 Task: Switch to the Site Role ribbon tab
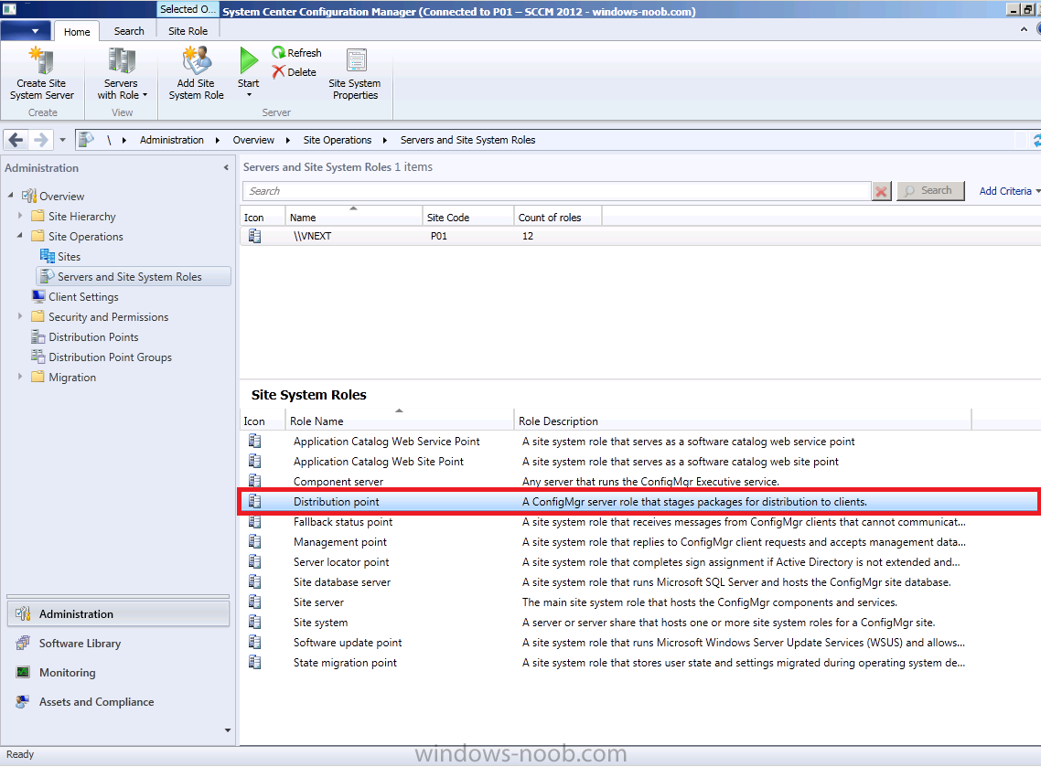(x=188, y=31)
